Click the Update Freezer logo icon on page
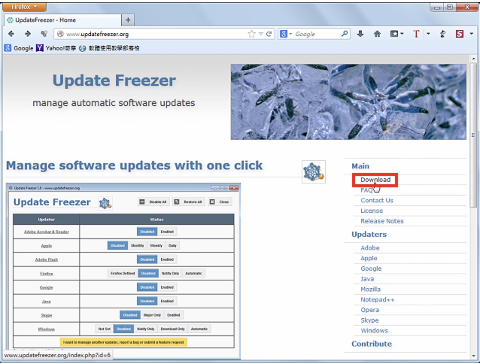 point(313,172)
